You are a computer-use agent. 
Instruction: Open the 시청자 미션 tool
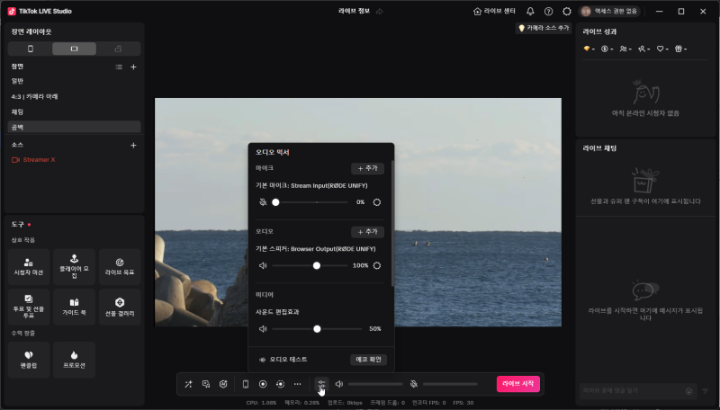click(29, 267)
